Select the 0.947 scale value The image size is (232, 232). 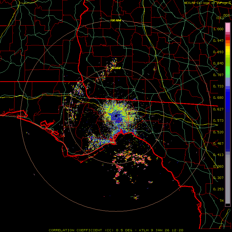click(x=218, y=40)
